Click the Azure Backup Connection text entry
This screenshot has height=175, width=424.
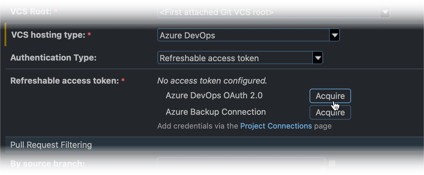click(216, 112)
